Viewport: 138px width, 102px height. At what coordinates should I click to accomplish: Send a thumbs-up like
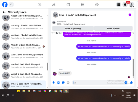[x=131, y=83]
